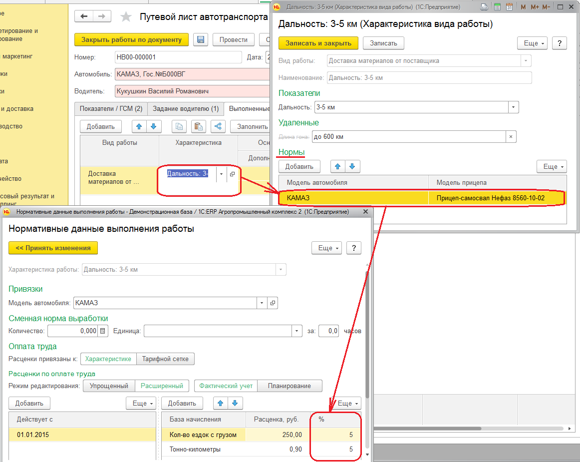Screen dimensions: 580x462
Task: Click Записать и закрыть button
Action: pos(318,43)
